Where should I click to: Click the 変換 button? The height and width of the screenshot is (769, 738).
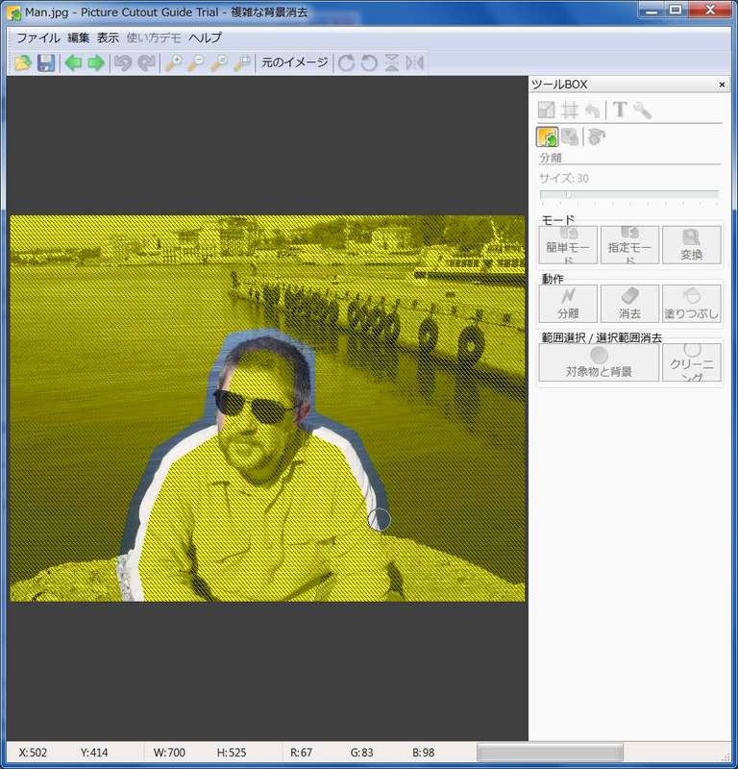[x=692, y=245]
